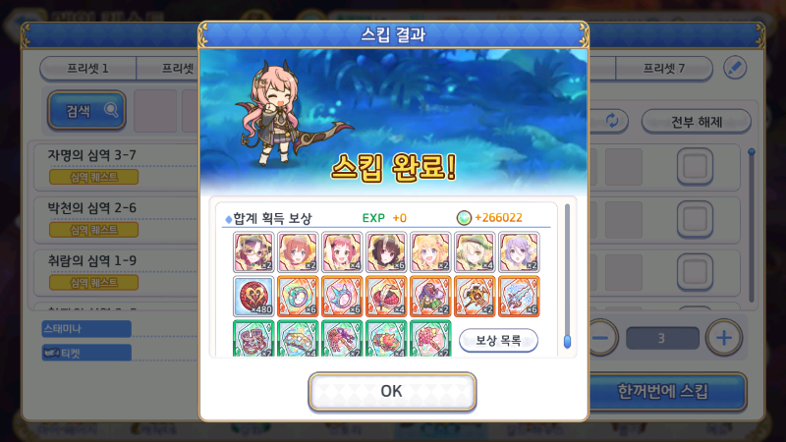Select the red heart coin item ×480

tap(253, 297)
